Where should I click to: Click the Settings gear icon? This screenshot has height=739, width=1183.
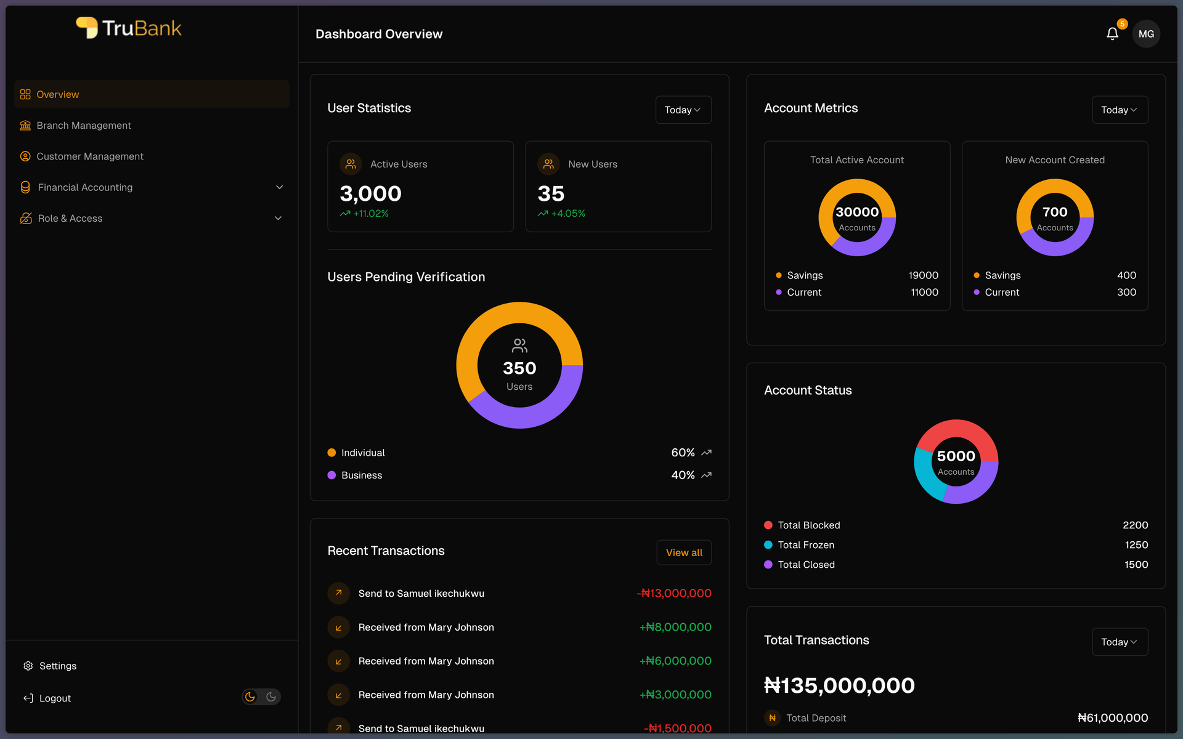[x=28, y=666]
